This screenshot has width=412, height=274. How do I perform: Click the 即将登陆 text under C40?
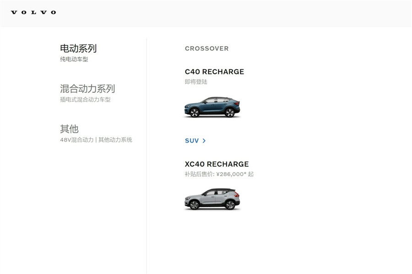(196, 82)
